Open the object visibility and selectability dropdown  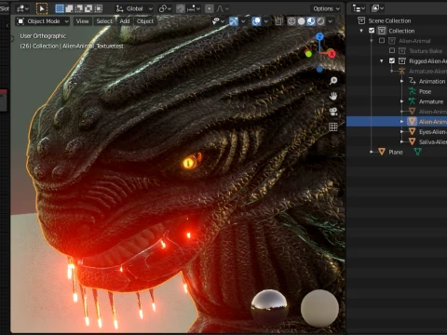tap(218, 21)
